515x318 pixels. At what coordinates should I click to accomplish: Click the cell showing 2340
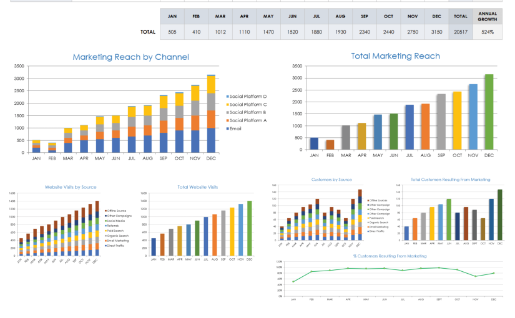click(365, 32)
